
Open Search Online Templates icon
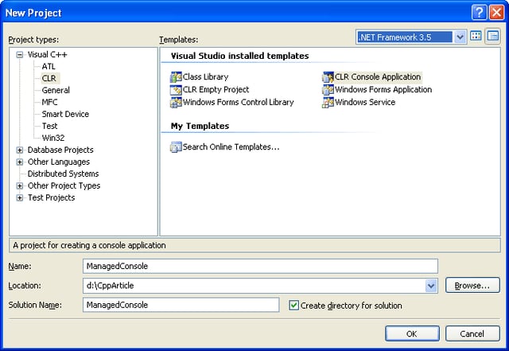(176, 147)
